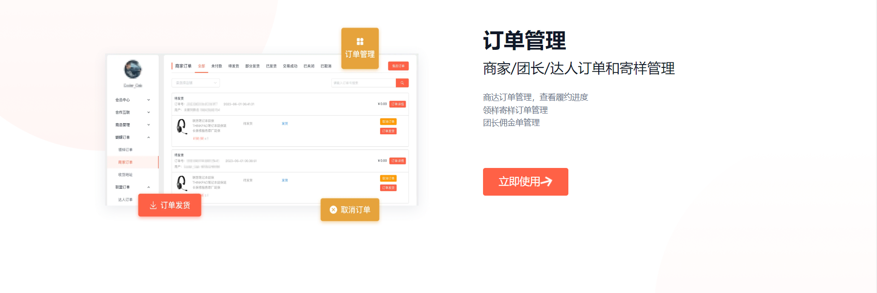
Task: Click the grid icon above 订单管理 badge
Action: (360, 42)
